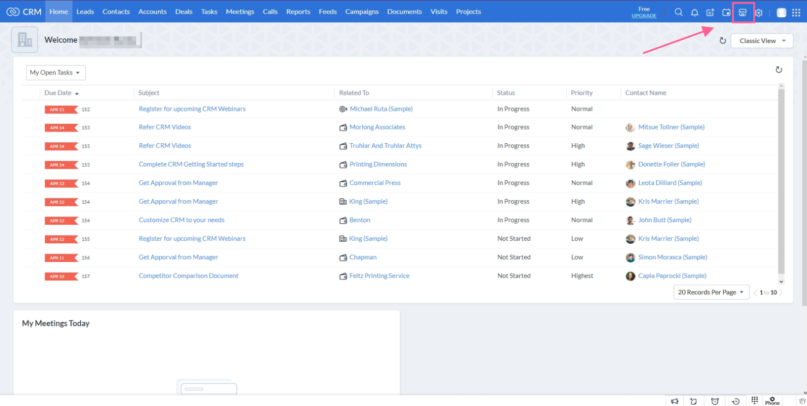Open the 20 Records Per Page dropdown
Viewport: 807px width, 406px height.
tap(711, 292)
